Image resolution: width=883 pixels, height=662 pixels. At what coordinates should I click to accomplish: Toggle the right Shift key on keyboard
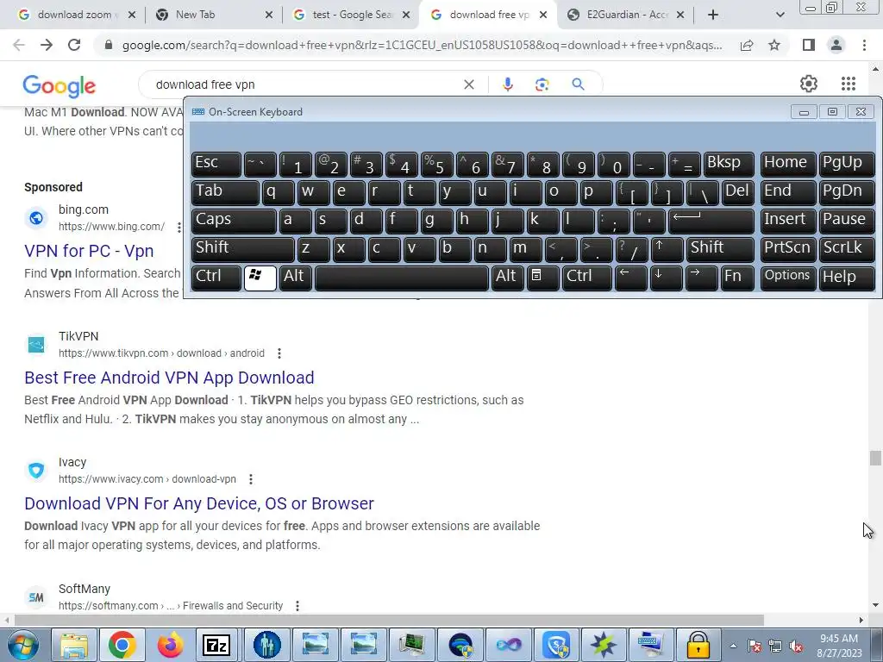(720, 249)
